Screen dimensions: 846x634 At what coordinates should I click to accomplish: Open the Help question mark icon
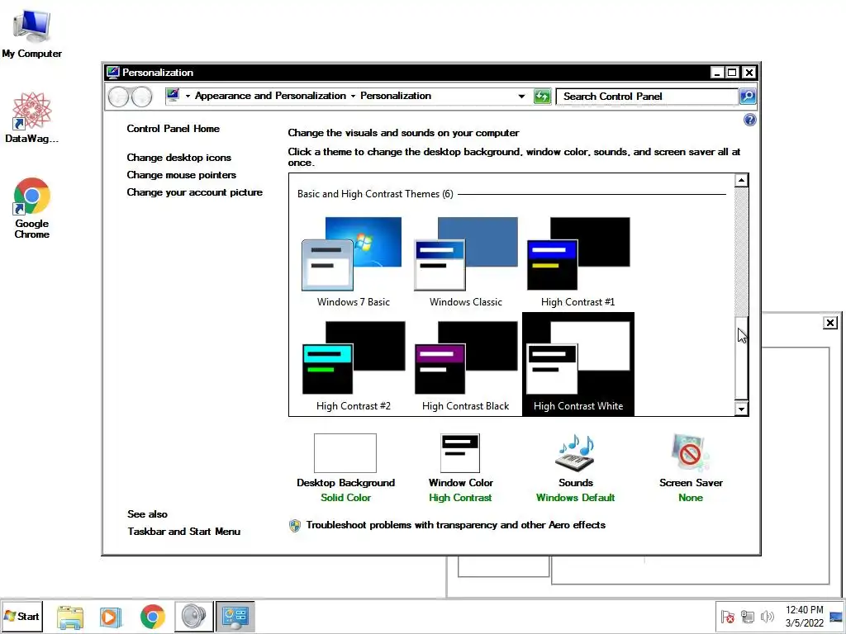(749, 120)
